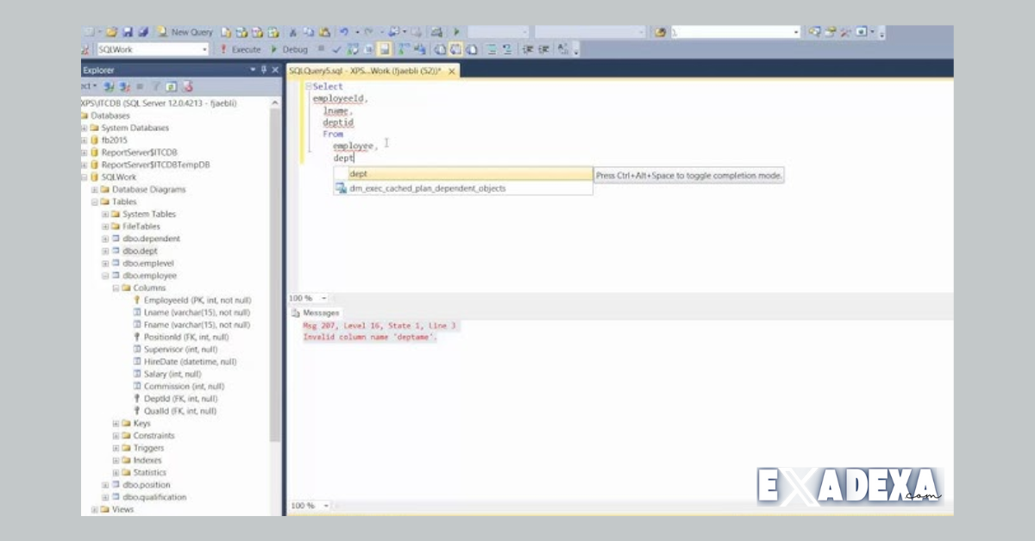The image size is (1035, 541).
Task: Toggle the Object Explorer auto-hide pin
Action: (264, 69)
